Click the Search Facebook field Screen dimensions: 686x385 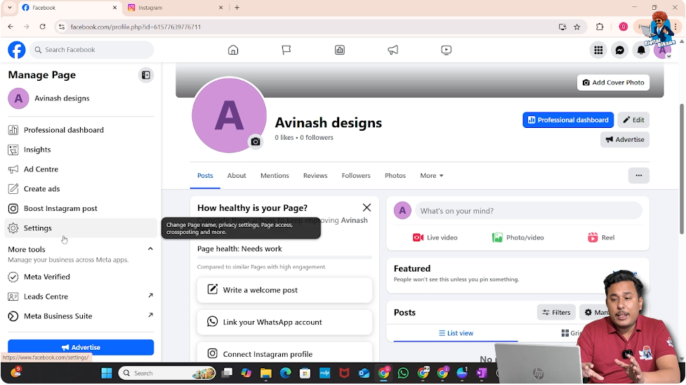[x=92, y=50]
